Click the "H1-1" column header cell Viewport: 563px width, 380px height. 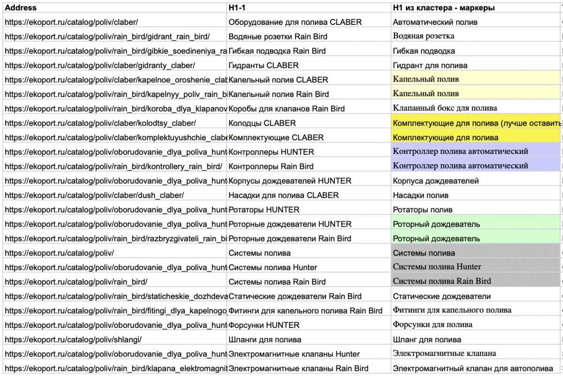coord(308,8)
